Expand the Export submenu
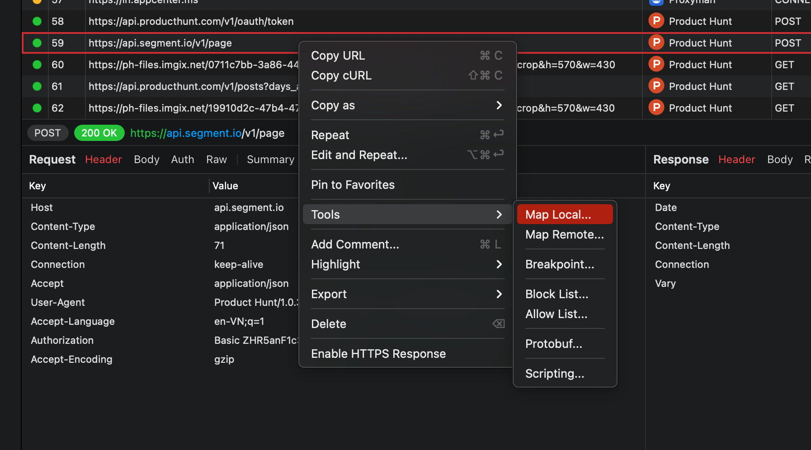 pos(407,294)
